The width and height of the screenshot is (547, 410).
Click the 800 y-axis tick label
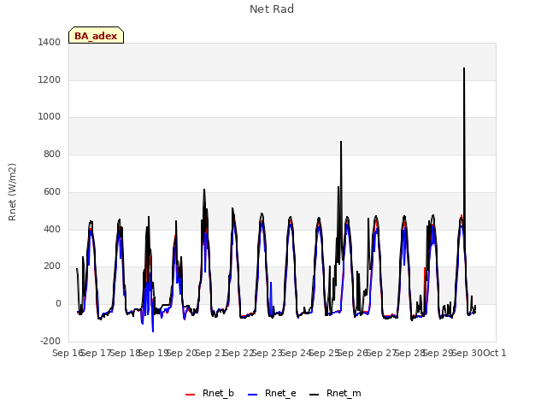[52, 154]
